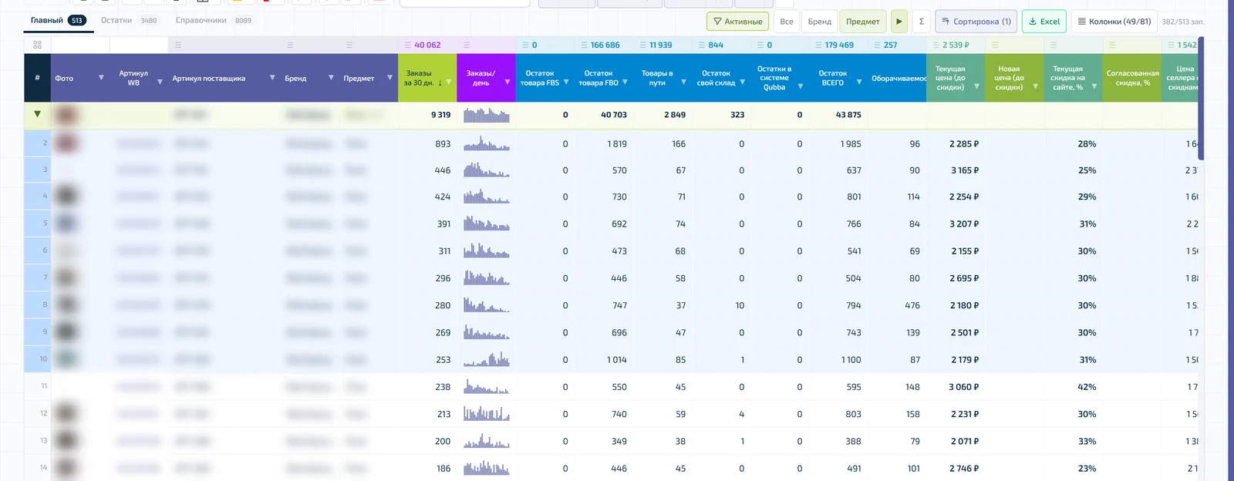
Task: Open the Главный tab
Action: (58, 21)
